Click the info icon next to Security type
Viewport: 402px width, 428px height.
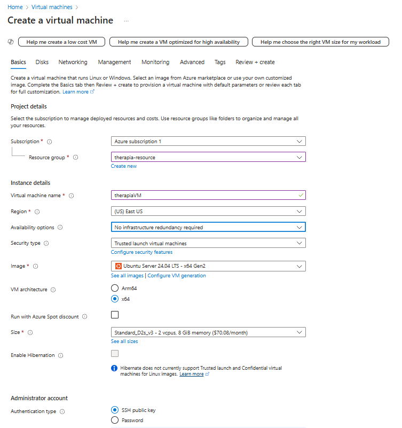point(46,243)
